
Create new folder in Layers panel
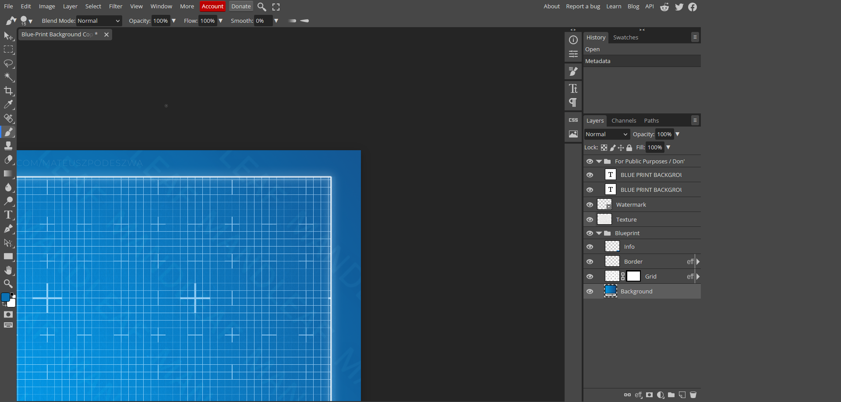click(x=671, y=395)
